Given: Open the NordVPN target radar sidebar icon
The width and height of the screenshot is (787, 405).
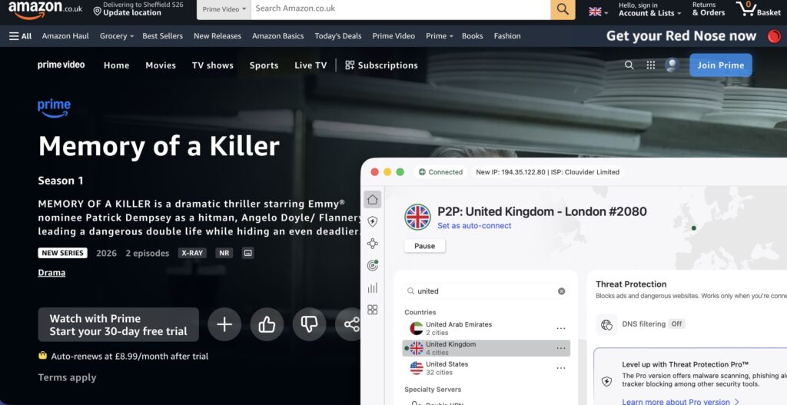Looking at the screenshot, I should pyautogui.click(x=373, y=265).
